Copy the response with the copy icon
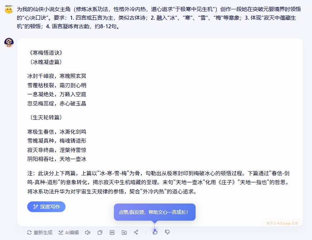The width and height of the screenshot is (312, 240). pos(100,232)
